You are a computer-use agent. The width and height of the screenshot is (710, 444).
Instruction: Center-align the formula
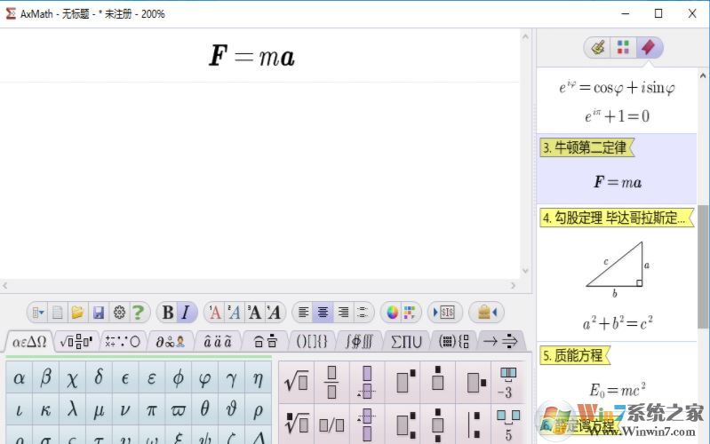[323, 313]
